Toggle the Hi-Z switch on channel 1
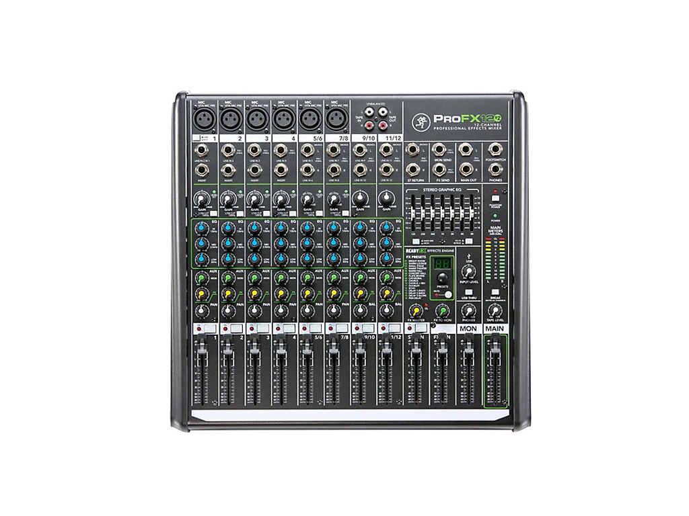 click(x=196, y=138)
